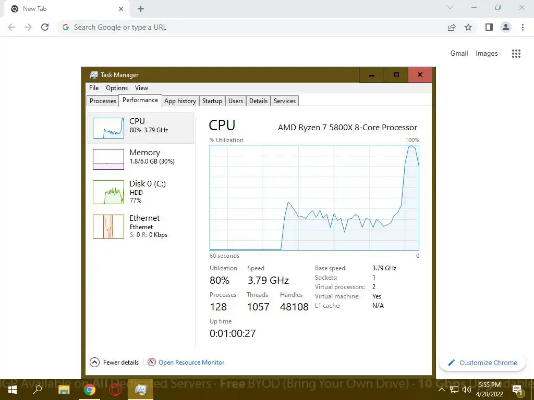Click the Base speed value 3.79 GHz
Screen dimensions: 534x400
(384, 268)
